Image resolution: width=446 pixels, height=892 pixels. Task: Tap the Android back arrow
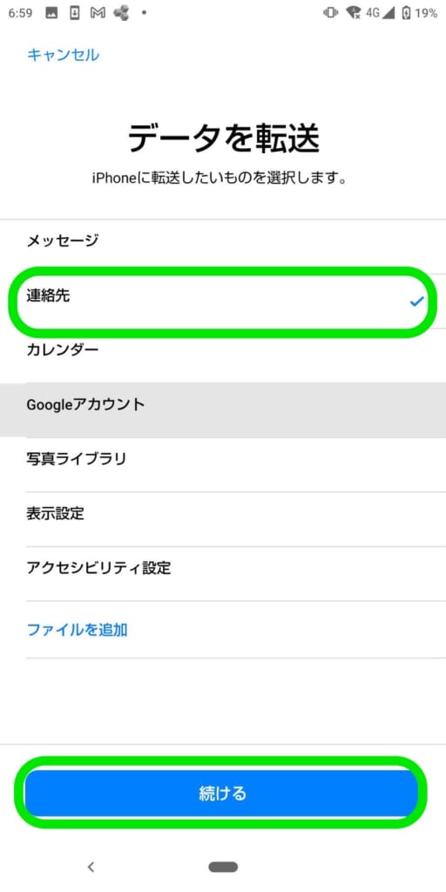91,867
